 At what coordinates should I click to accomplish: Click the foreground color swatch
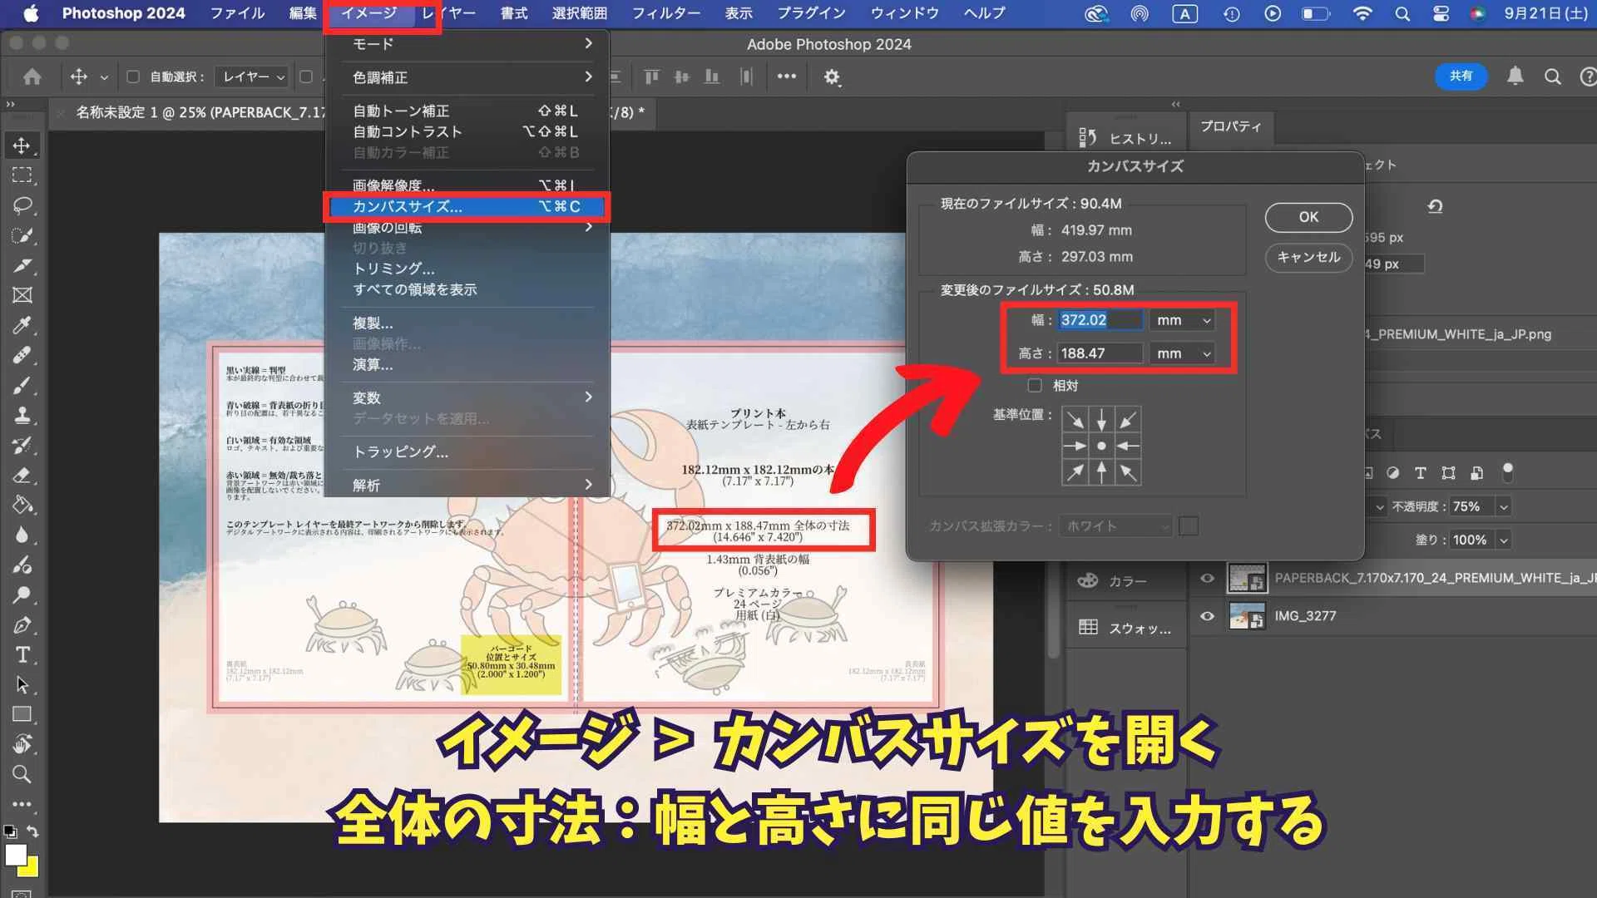pyautogui.click(x=15, y=855)
